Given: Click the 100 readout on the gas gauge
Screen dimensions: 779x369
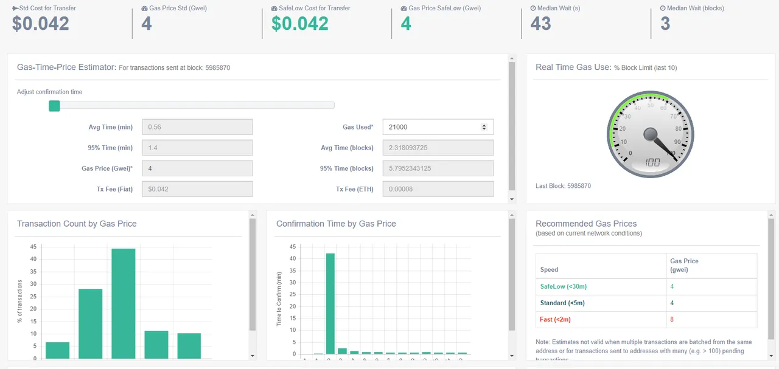Looking at the screenshot, I should click(652, 162).
